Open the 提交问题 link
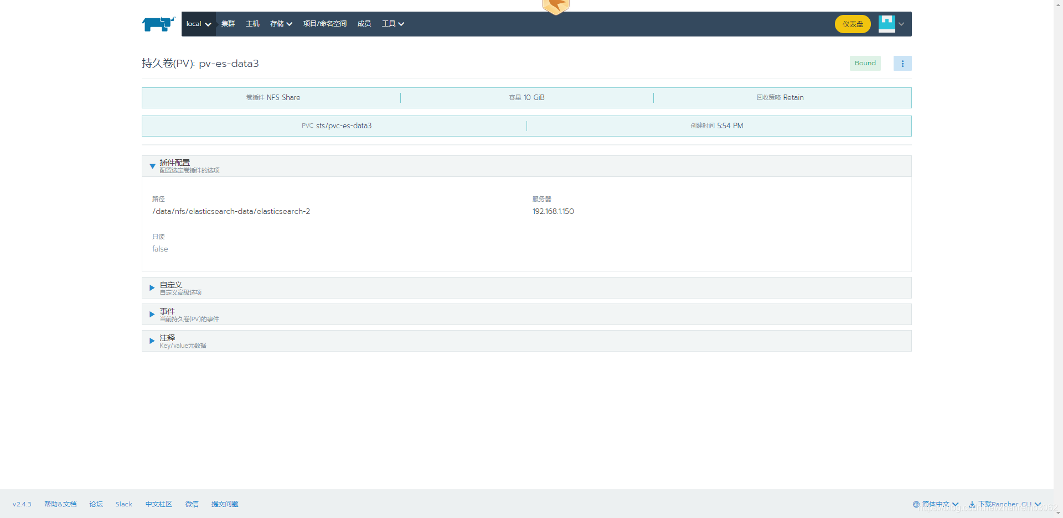This screenshot has height=518, width=1063. click(225, 504)
